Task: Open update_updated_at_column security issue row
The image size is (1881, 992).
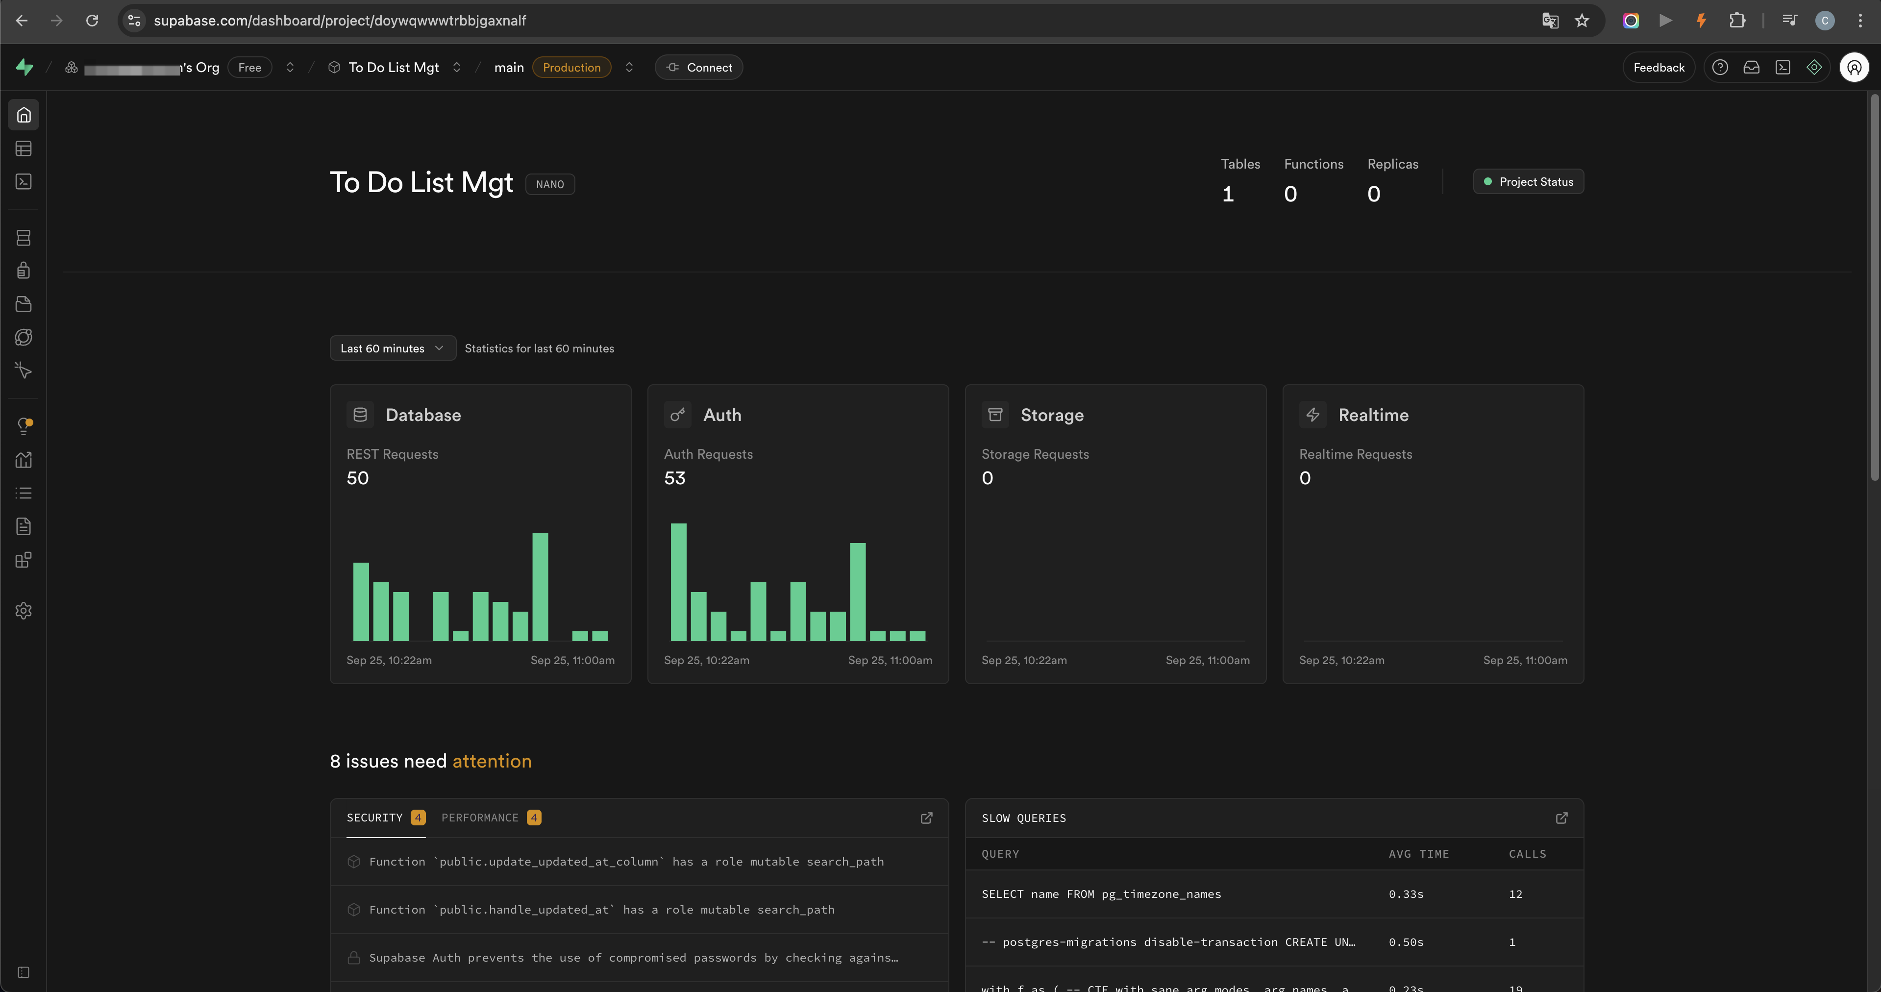Action: click(x=639, y=862)
